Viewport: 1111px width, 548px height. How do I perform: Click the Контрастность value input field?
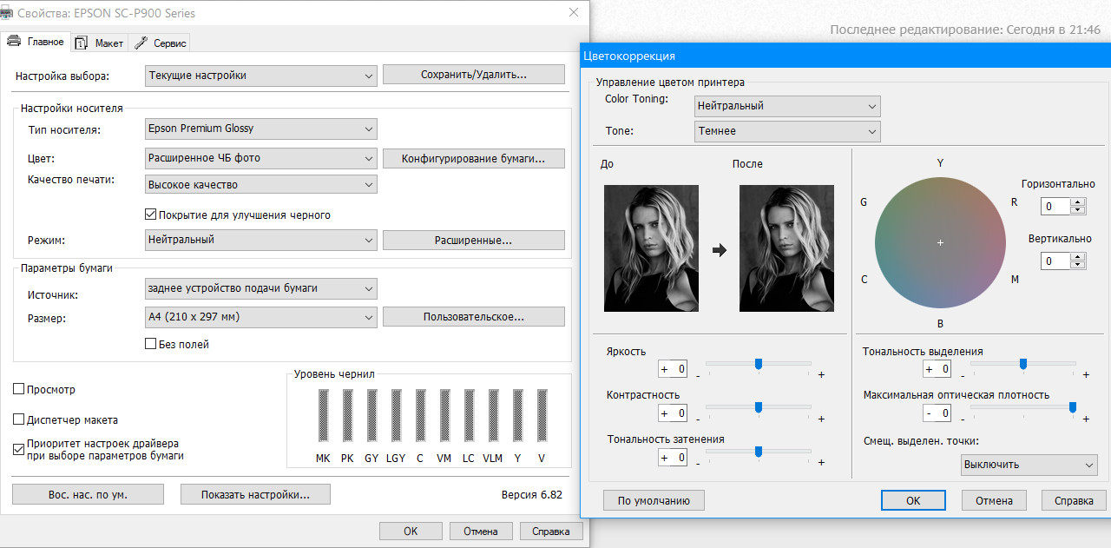click(x=673, y=413)
